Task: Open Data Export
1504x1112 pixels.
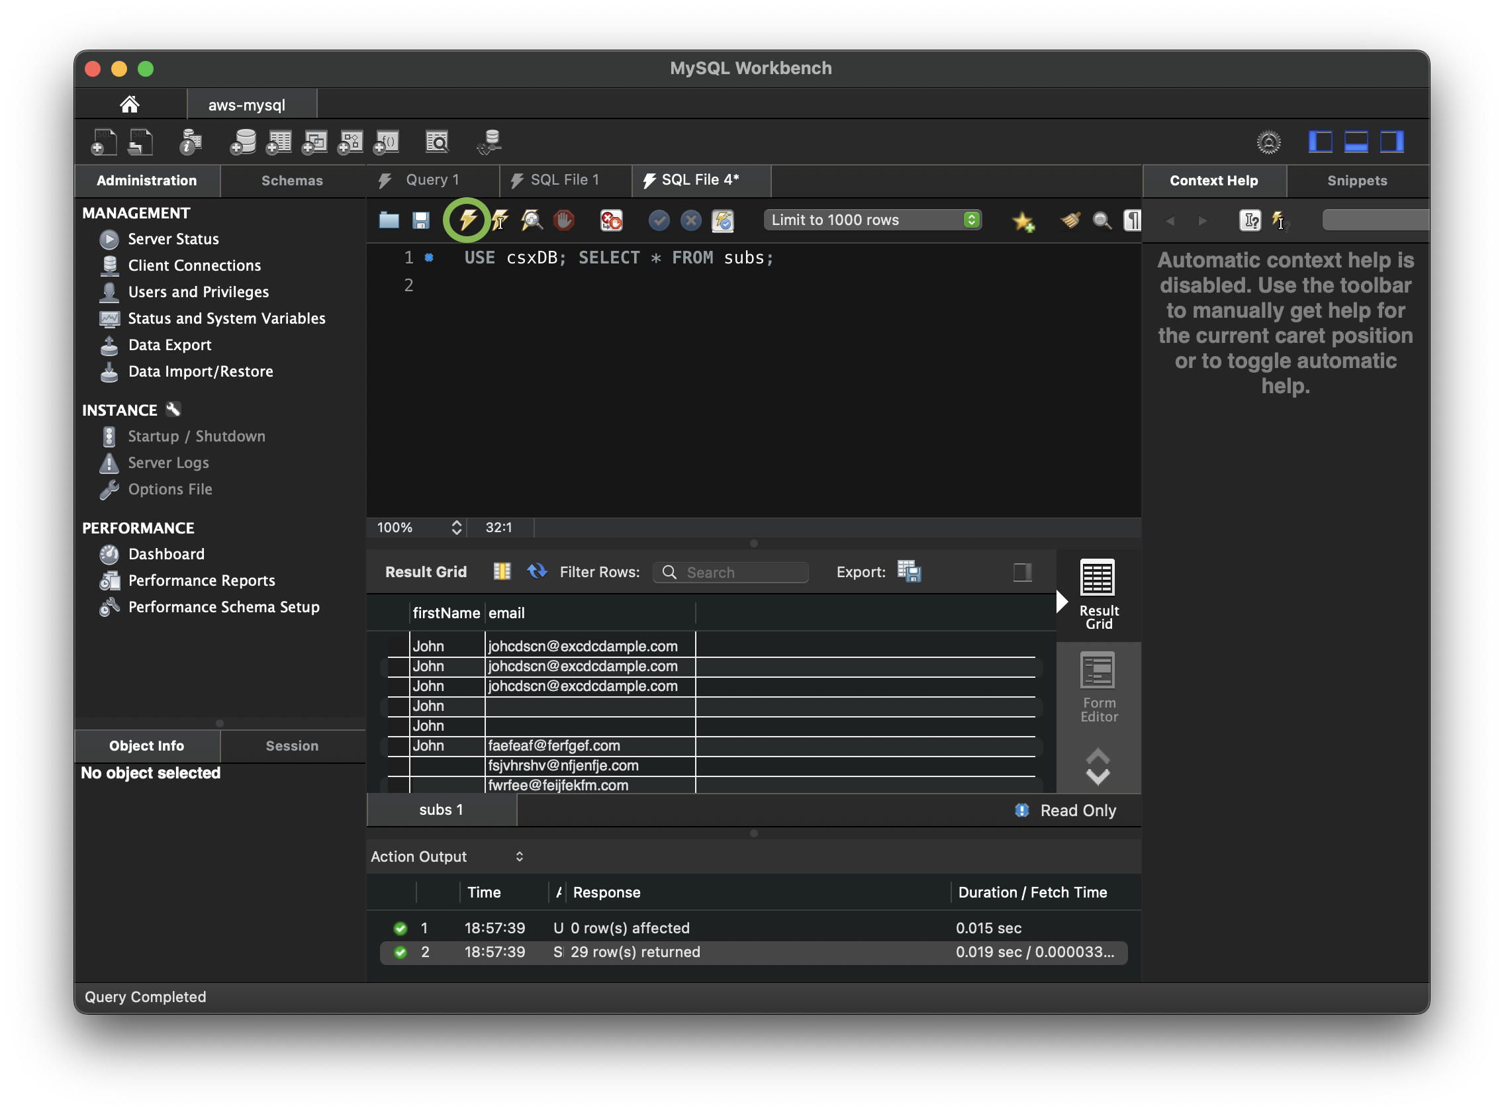Action: coord(169,346)
